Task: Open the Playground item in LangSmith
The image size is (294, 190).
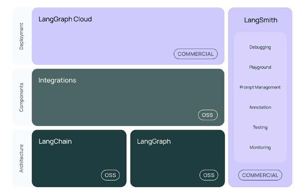Action: (x=260, y=67)
